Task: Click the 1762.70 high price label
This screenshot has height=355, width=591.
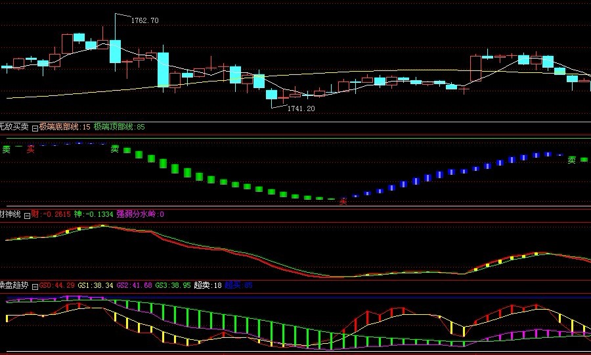Action: click(144, 20)
